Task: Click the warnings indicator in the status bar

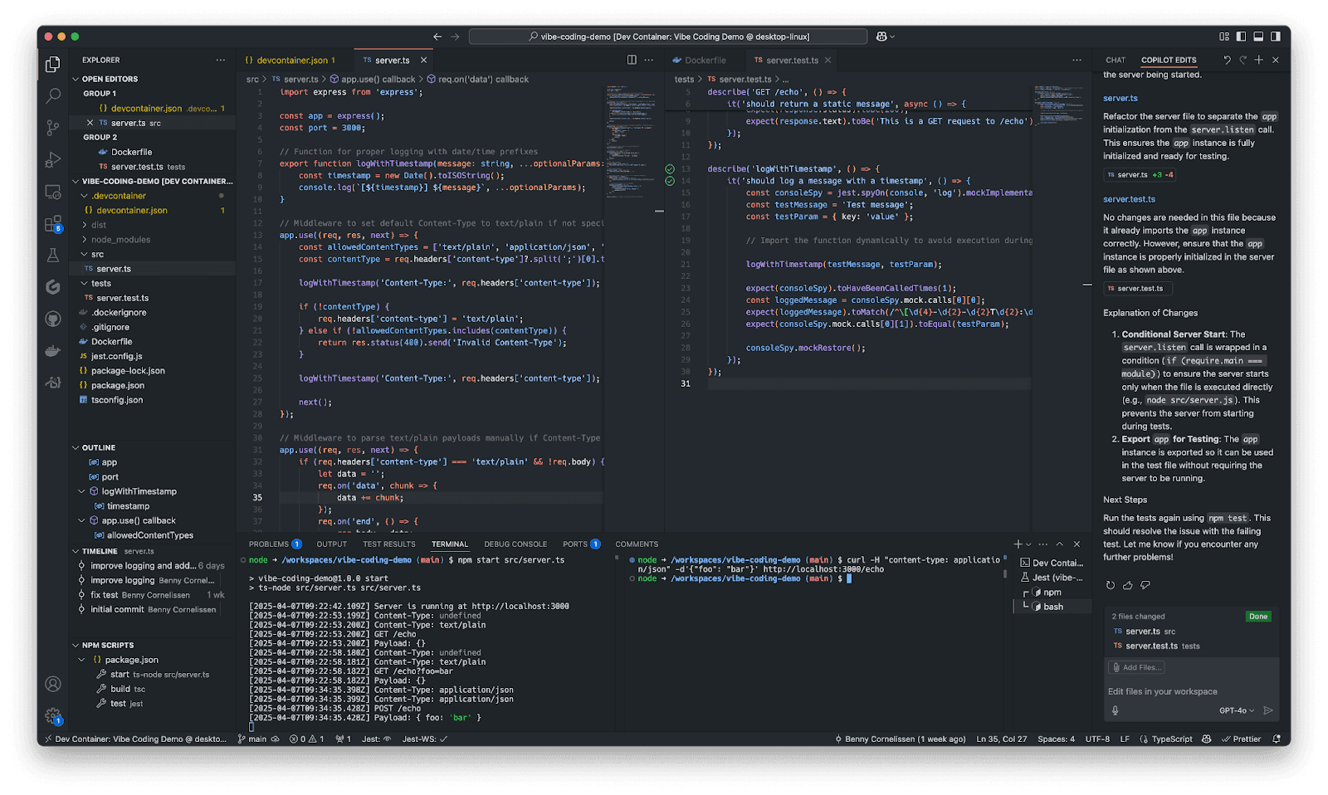Action: [314, 739]
